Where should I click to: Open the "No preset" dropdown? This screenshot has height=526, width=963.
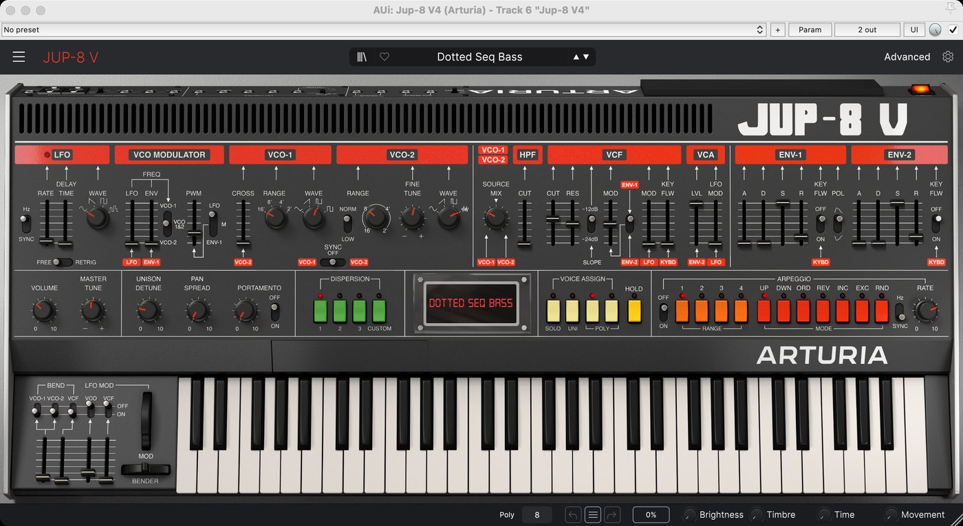coord(384,30)
